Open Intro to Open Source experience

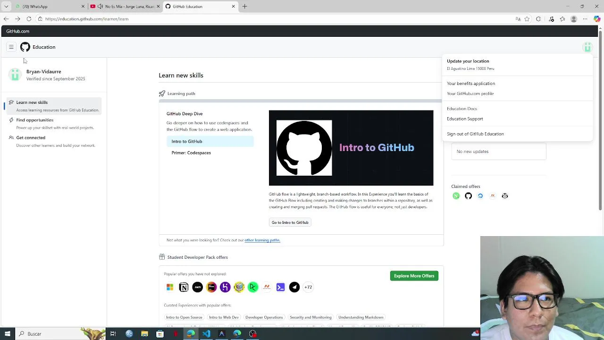184,317
